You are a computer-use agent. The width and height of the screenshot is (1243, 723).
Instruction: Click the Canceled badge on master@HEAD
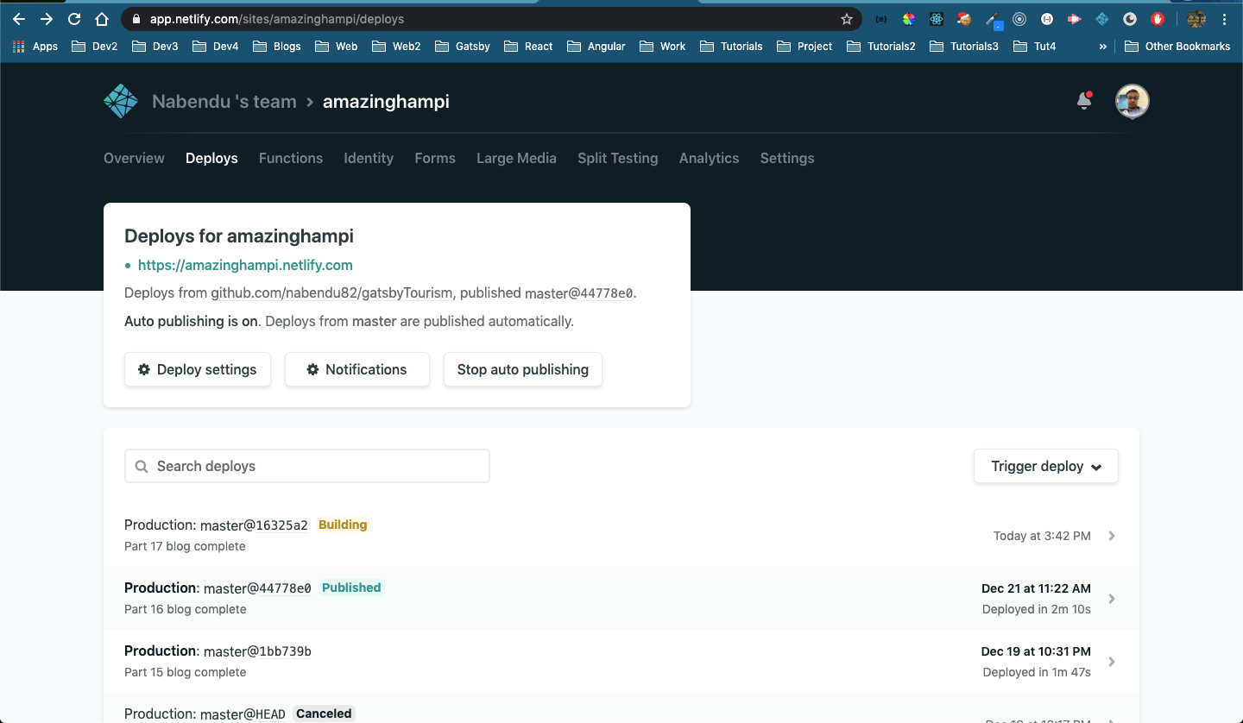click(x=325, y=714)
